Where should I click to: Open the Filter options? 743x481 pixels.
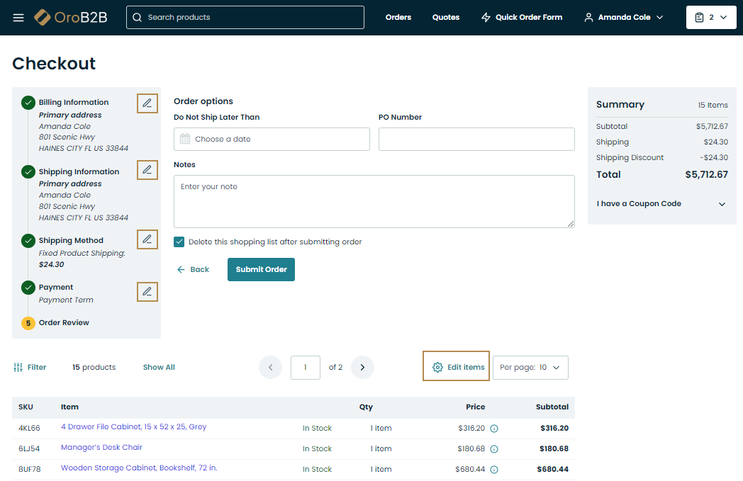coord(30,367)
